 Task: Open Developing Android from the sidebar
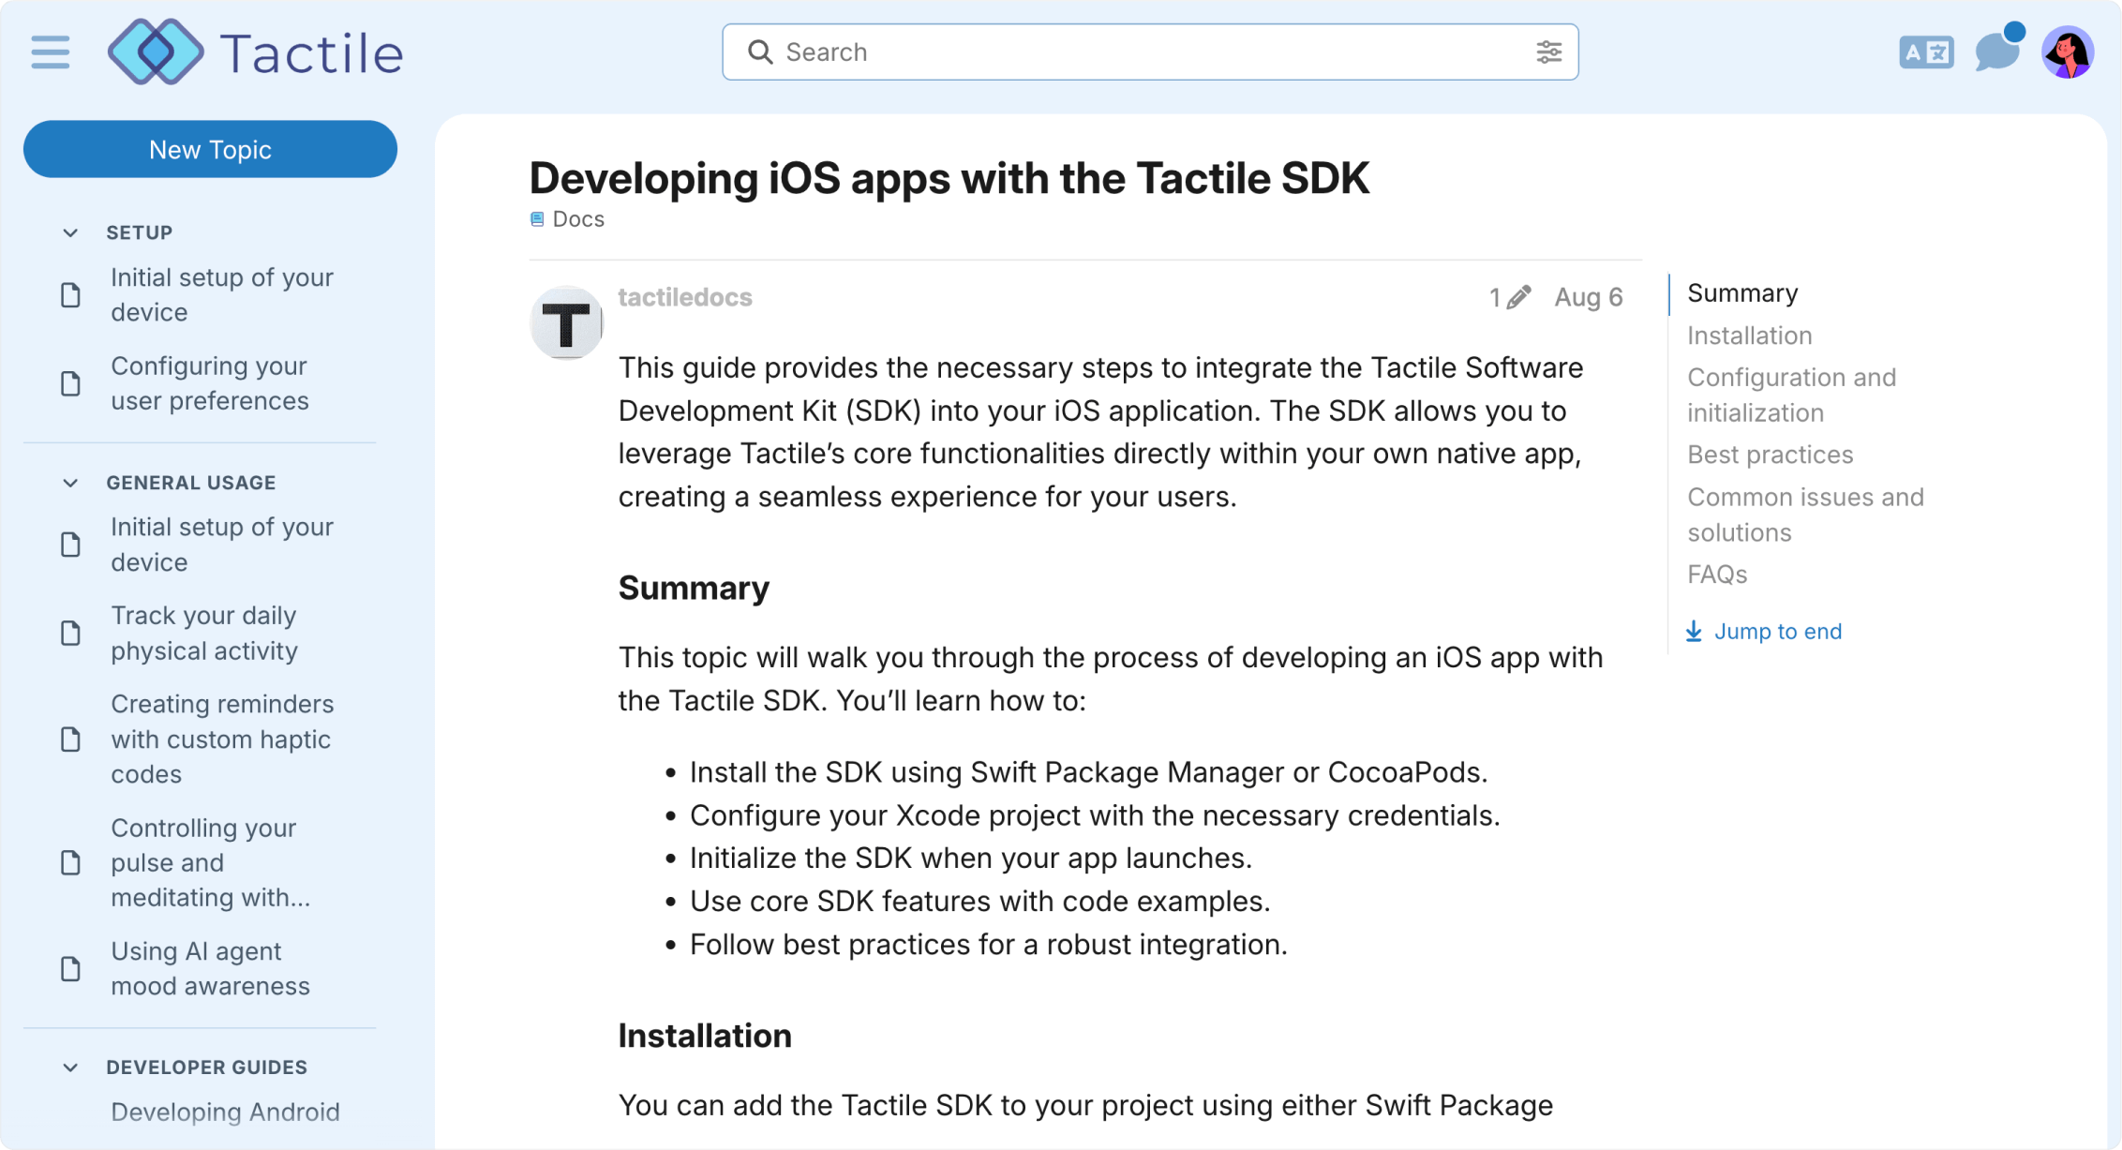pyautogui.click(x=225, y=1112)
